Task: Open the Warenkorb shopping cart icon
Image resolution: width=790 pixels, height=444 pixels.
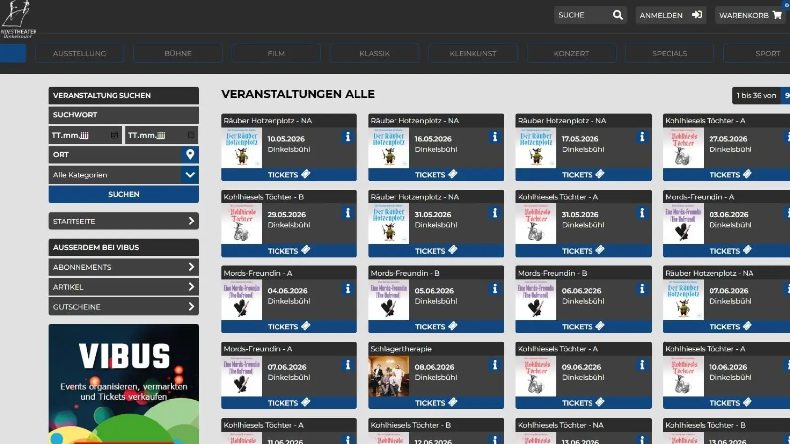Action: (777, 15)
